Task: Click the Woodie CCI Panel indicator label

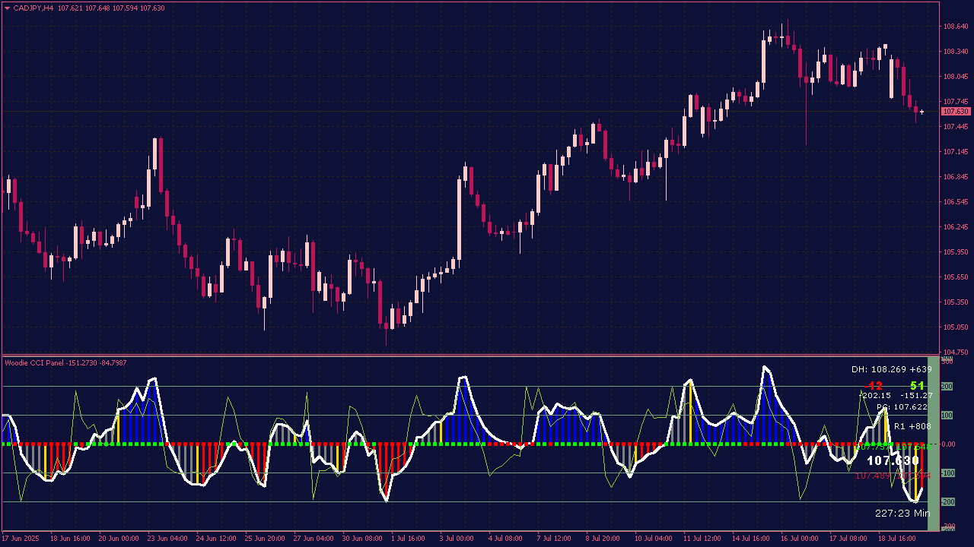Action: pyautogui.click(x=35, y=363)
